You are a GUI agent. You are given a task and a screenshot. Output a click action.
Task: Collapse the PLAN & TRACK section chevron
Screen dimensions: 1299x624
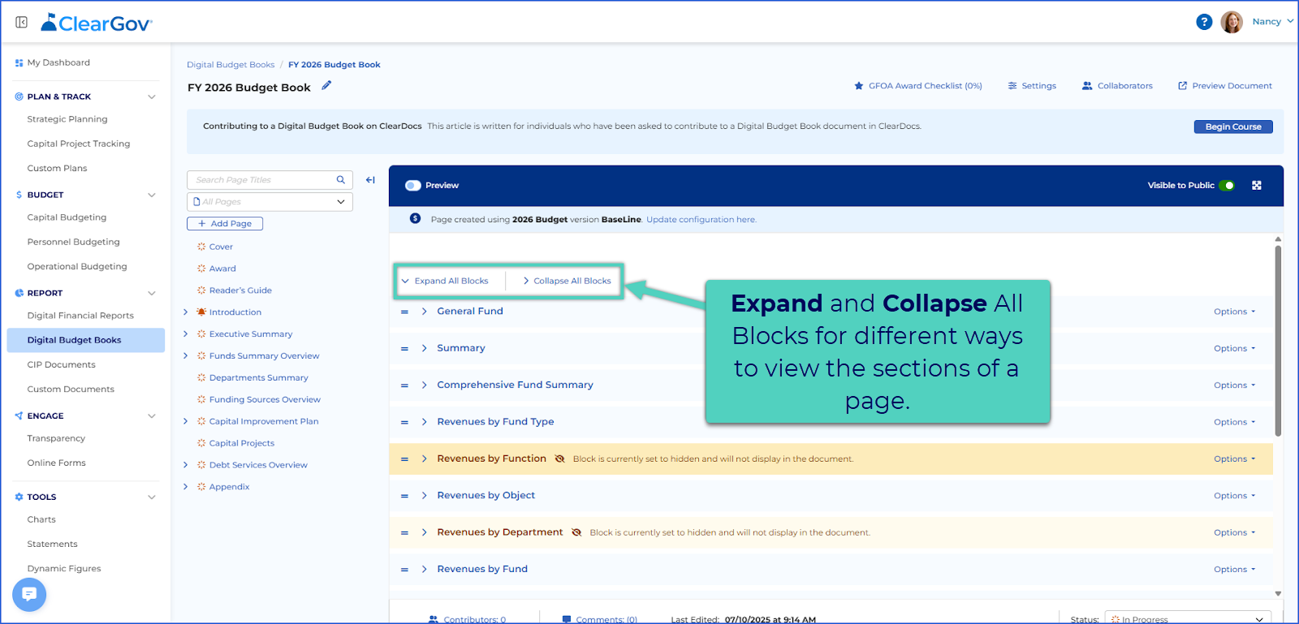[151, 97]
